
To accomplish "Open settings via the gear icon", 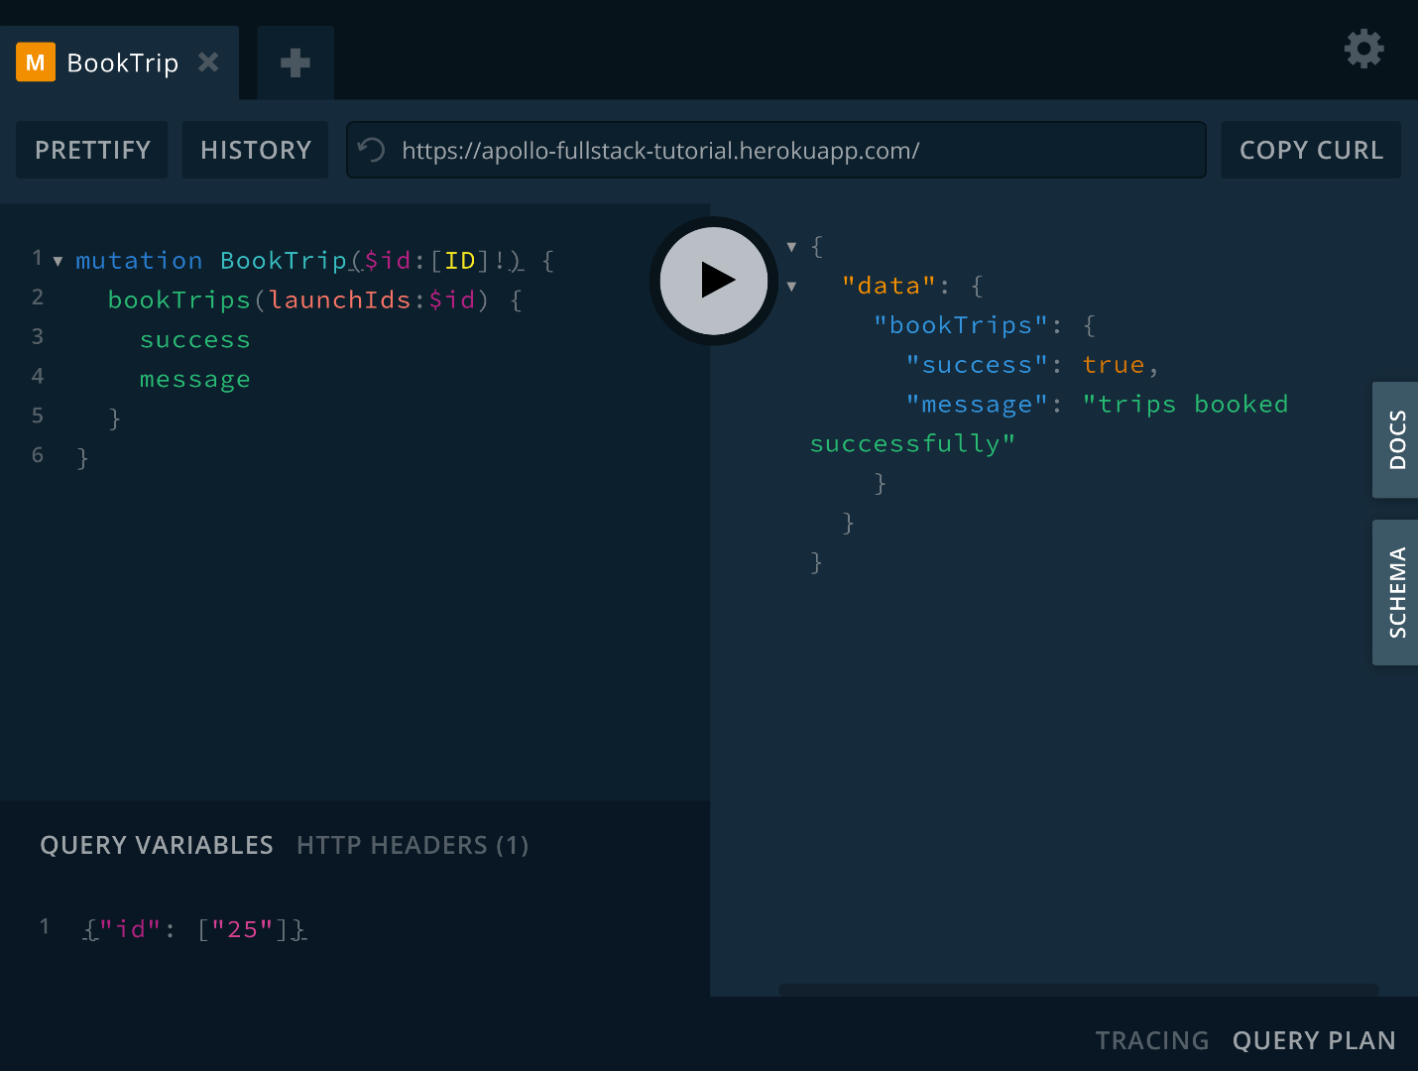I will 1363,49.
